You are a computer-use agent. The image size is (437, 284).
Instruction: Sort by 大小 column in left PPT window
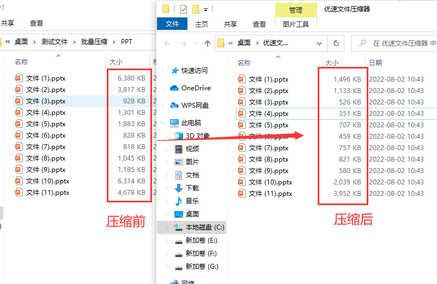point(116,62)
